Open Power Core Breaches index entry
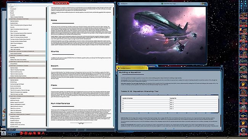248x139 pixels. point(15,86)
